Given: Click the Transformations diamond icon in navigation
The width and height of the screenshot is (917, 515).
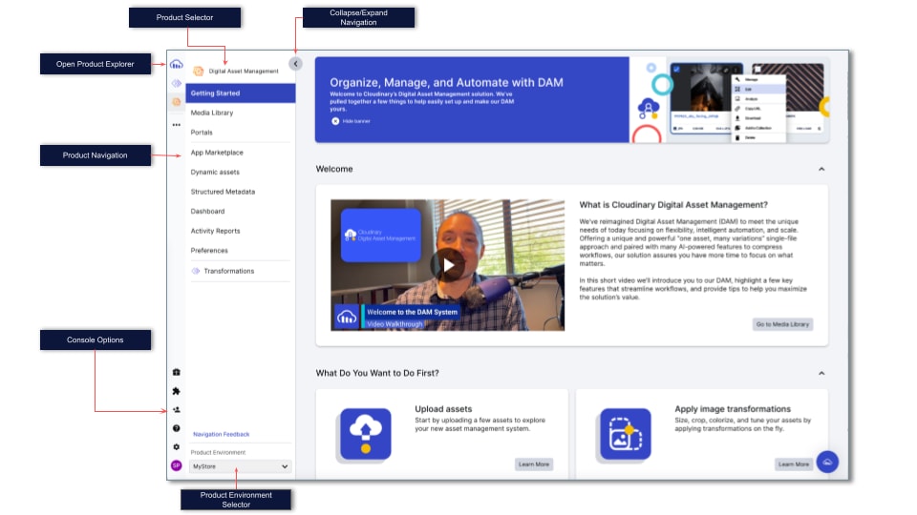Looking at the screenshot, I should click(x=196, y=271).
